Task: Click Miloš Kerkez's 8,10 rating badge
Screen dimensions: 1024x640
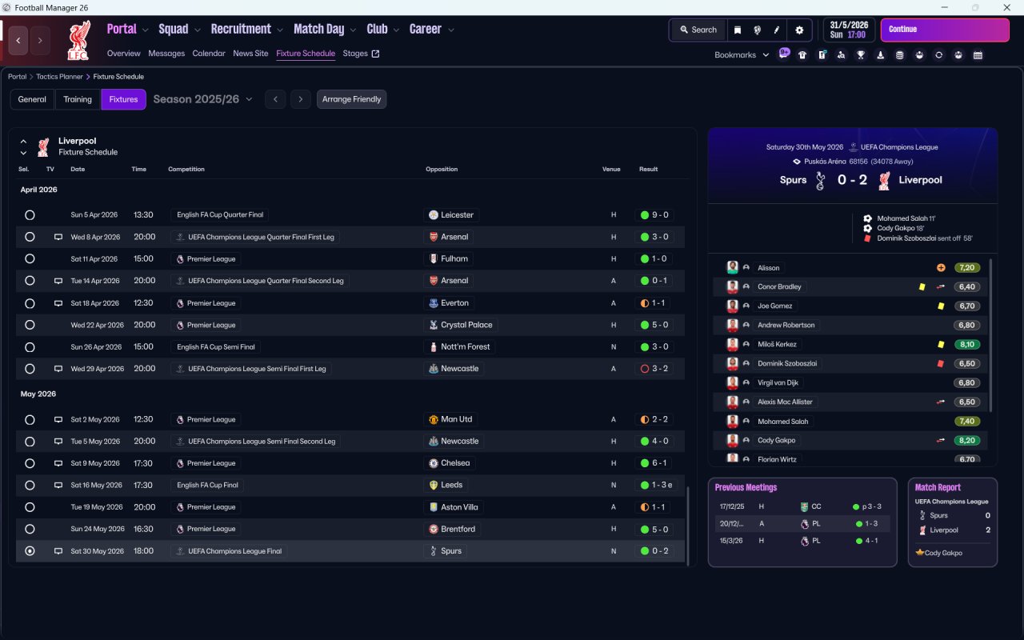Action: click(x=966, y=344)
